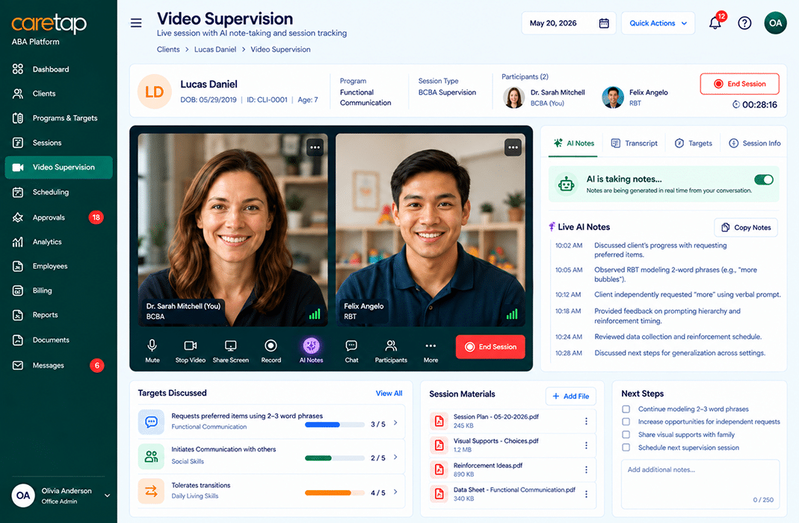The width and height of the screenshot is (799, 523).
Task: Open notifications bell with 12 badge
Action: (x=715, y=22)
